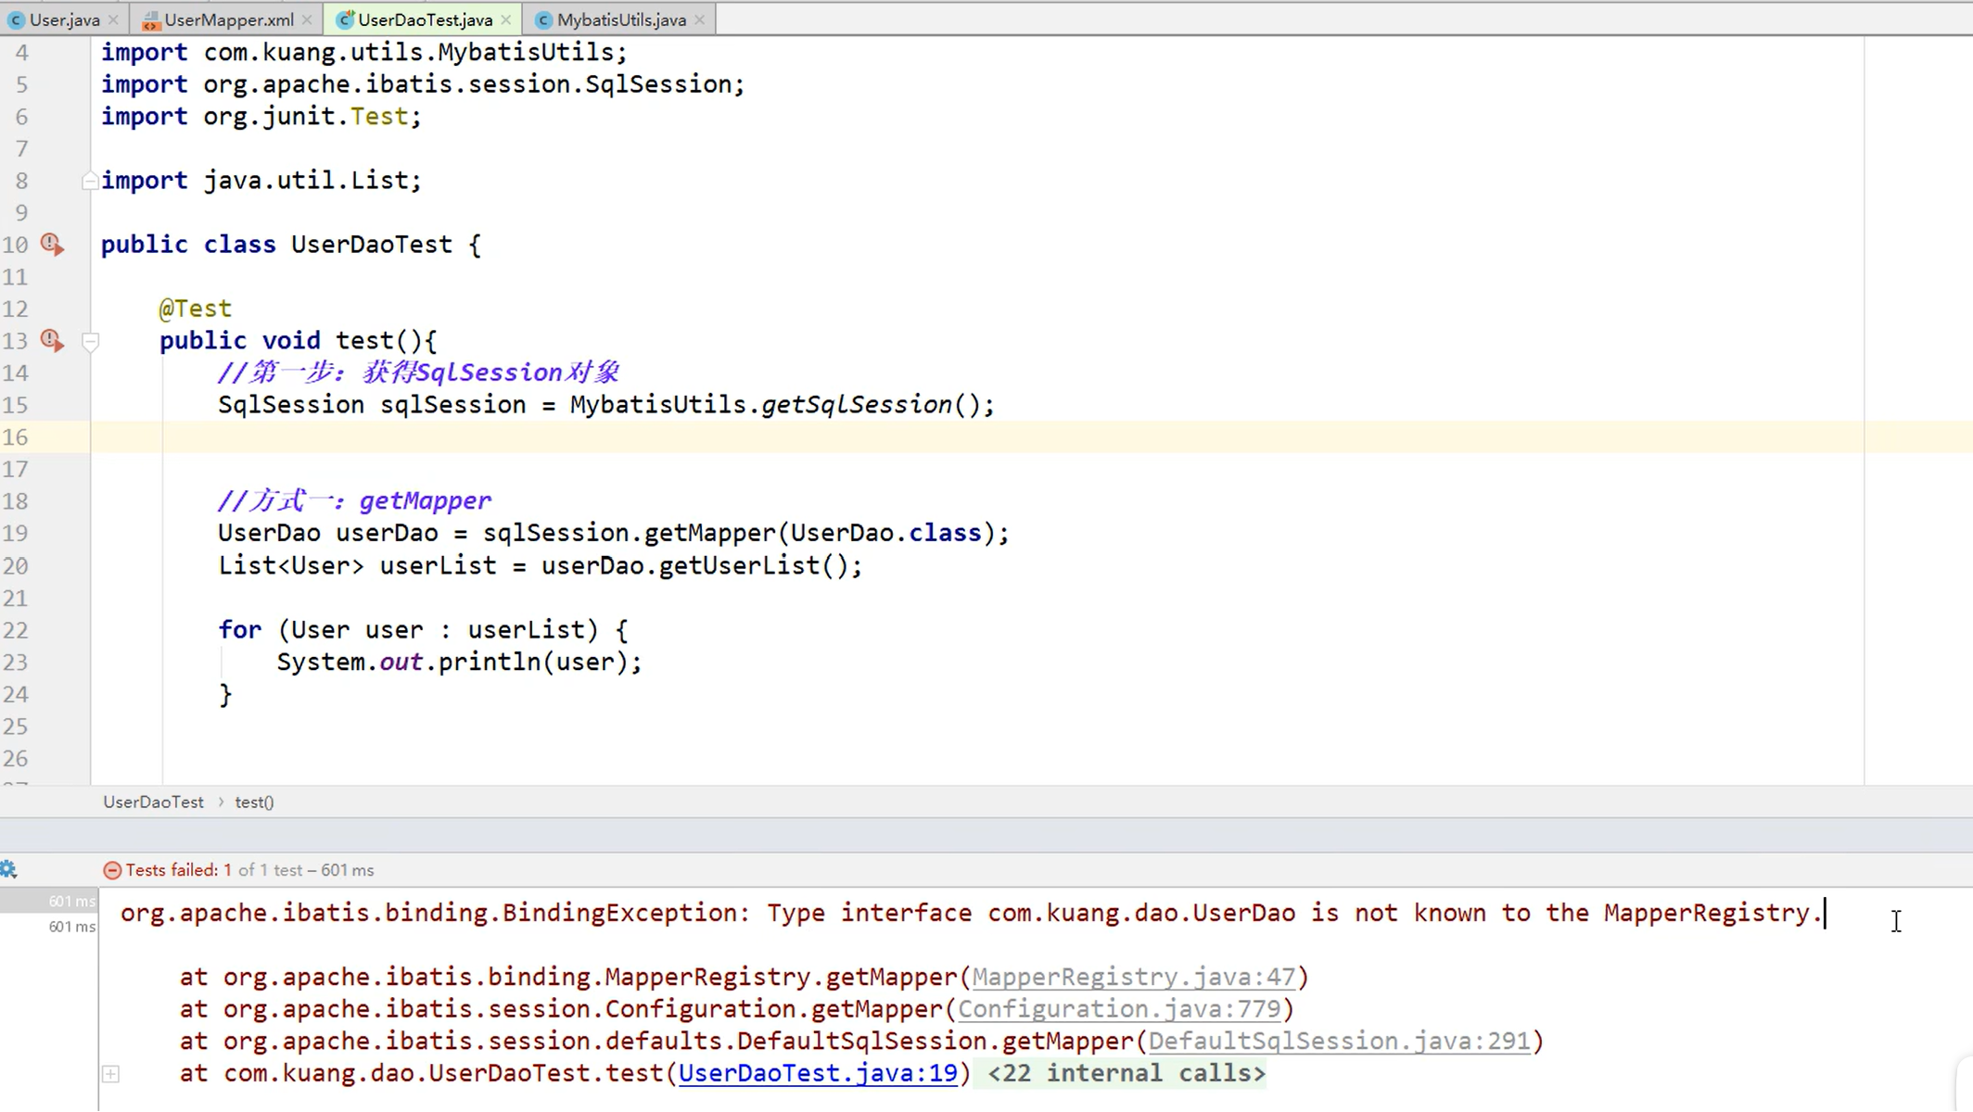Close the UserDaoTest.java tab

pos(505,19)
